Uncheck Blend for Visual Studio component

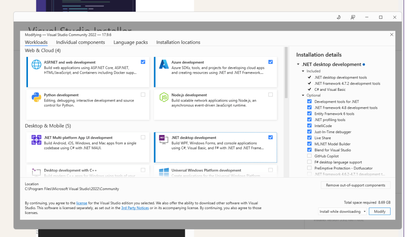click(310, 150)
